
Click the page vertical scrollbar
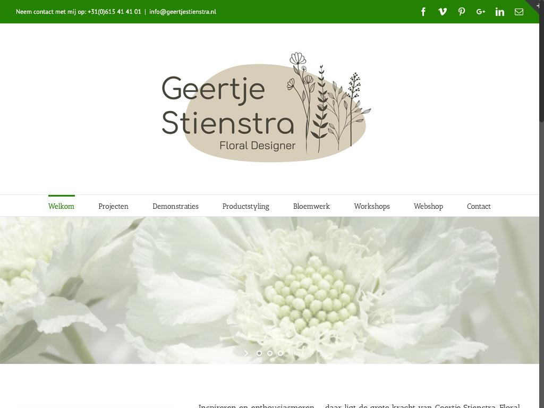pos(541,212)
